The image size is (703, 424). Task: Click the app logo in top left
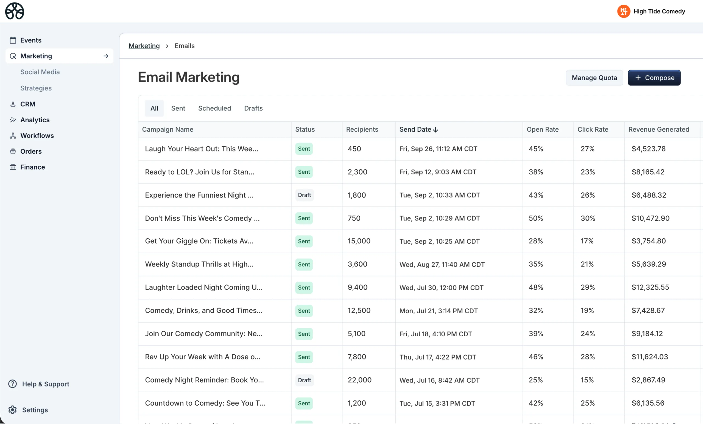click(15, 11)
